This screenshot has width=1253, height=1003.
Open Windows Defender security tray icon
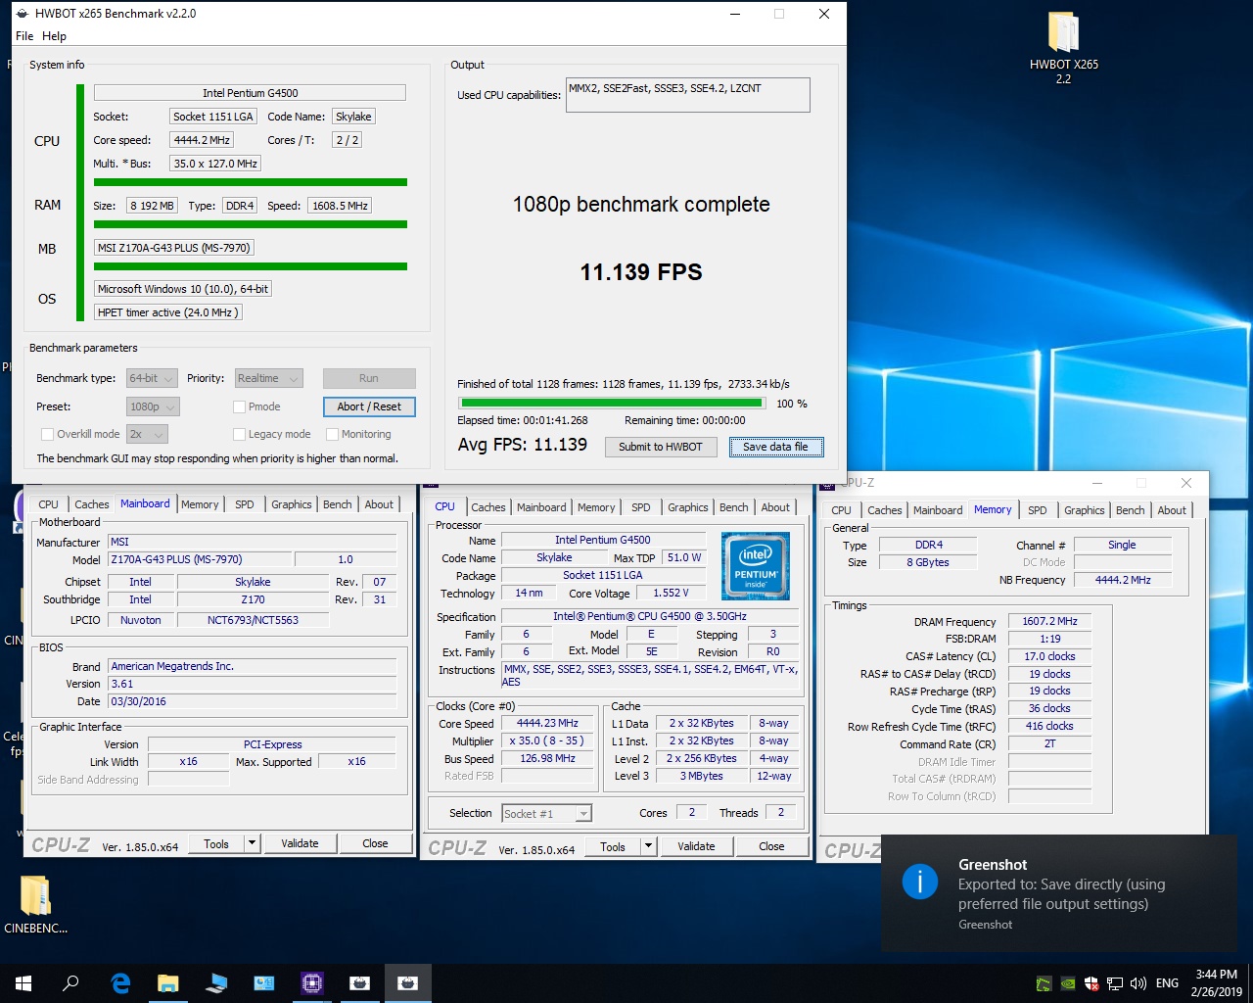pos(1091,983)
